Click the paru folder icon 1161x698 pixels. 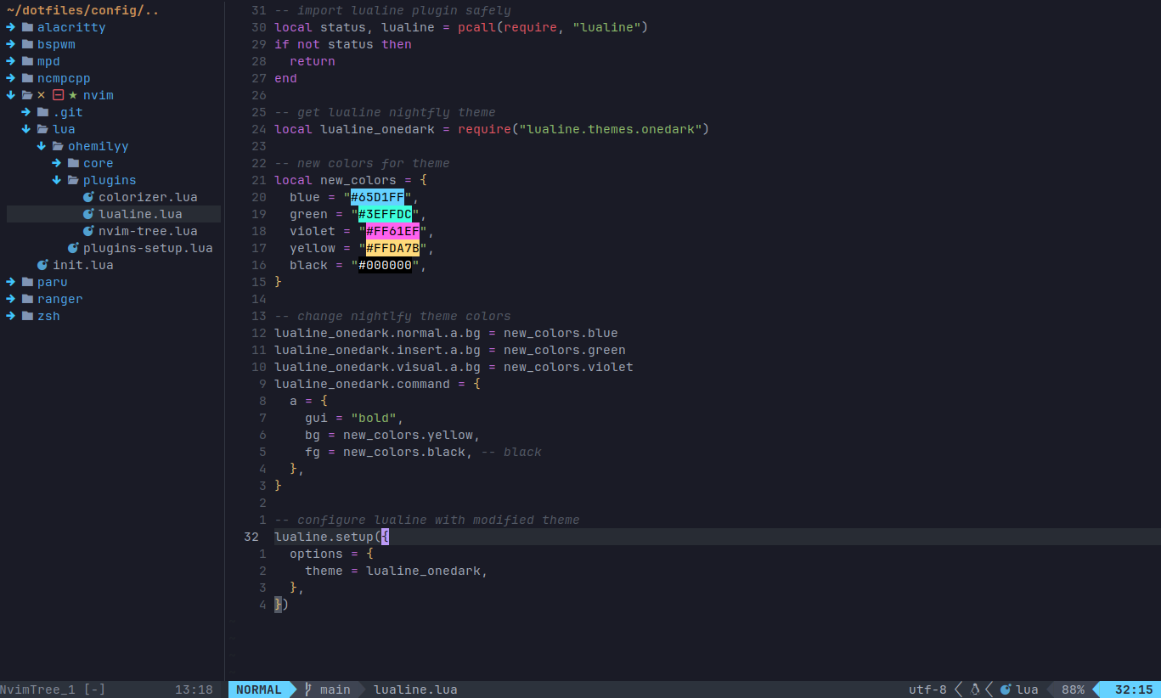pos(27,282)
